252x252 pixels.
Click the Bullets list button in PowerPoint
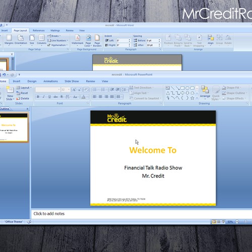96,90
